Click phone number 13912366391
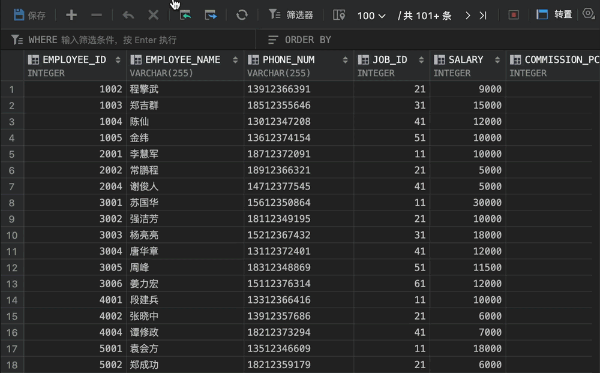 (278, 89)
